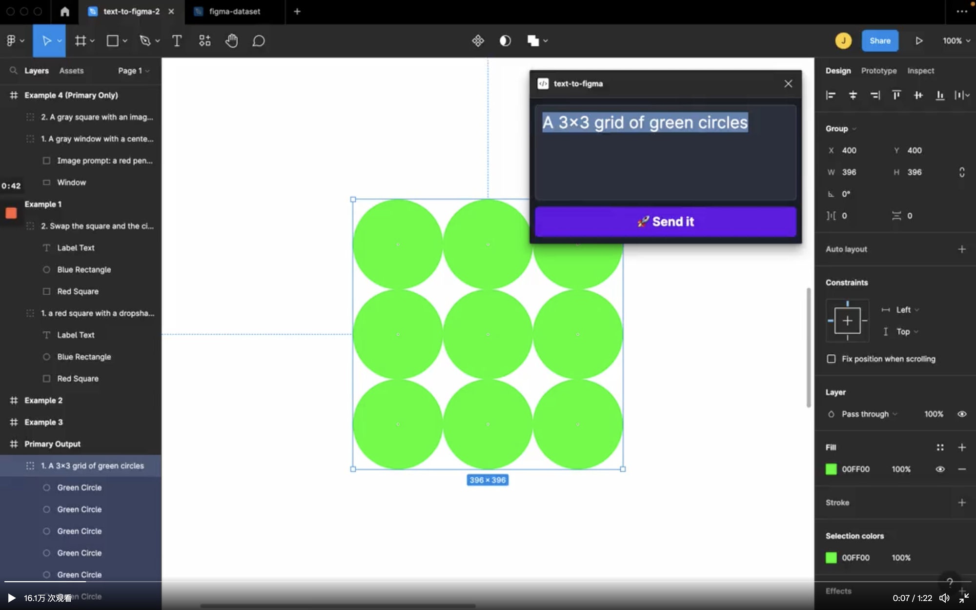Viewport: 976px width, 610px height.
Task: Click the blue Share button
Action: click(879, 41)
